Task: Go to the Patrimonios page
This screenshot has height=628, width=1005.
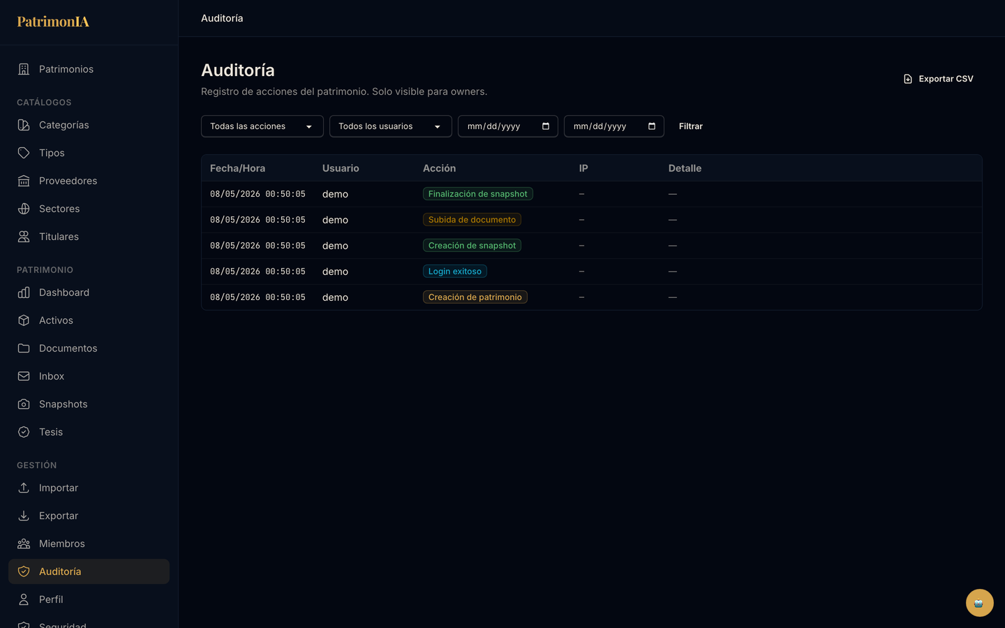Action: [89, 69]
